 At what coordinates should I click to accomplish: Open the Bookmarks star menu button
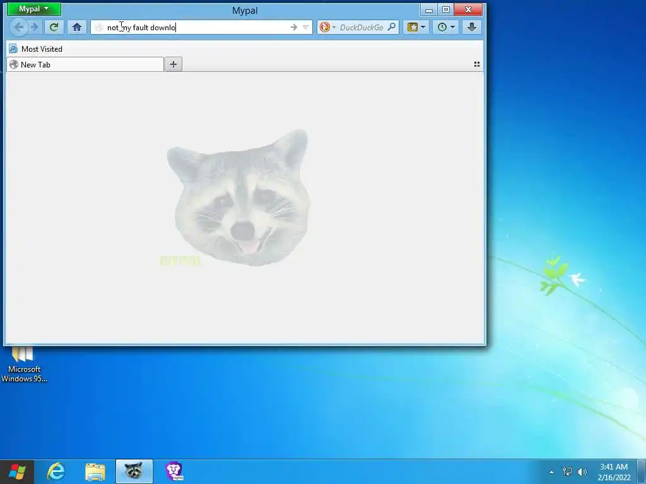pyautogui.click(x=416, y=27)
